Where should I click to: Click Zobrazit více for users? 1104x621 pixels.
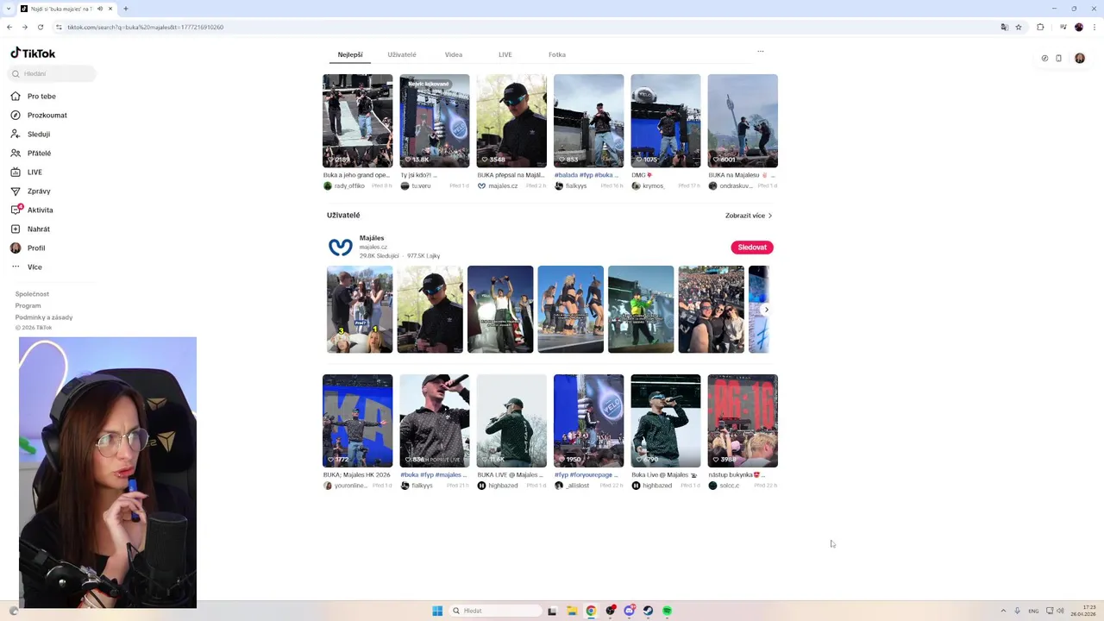coord(749,216)
